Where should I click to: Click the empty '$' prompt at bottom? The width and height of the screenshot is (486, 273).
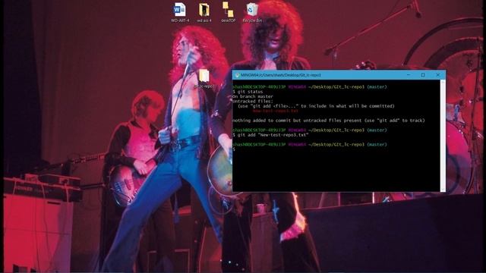tap(234, 149)
